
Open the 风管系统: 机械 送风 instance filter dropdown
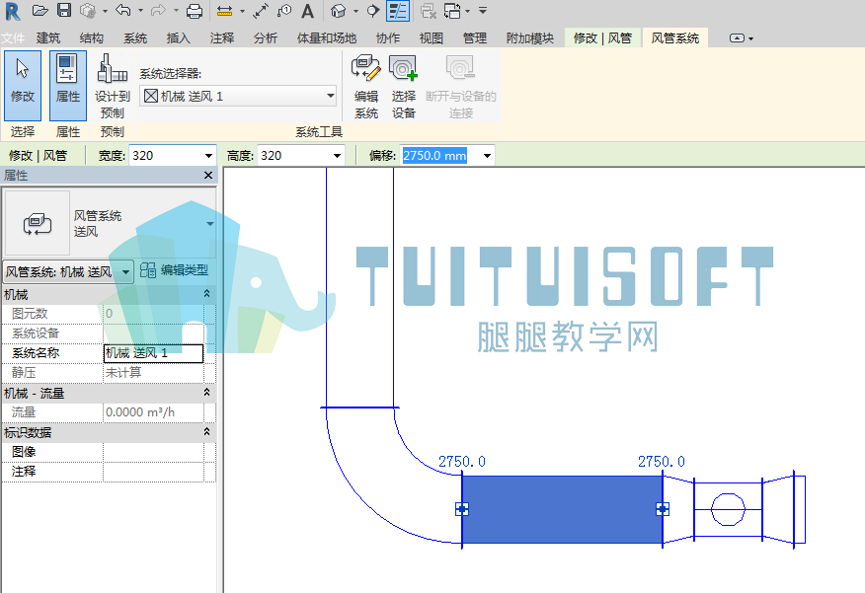pyautogui.click(x=68, y=271)
